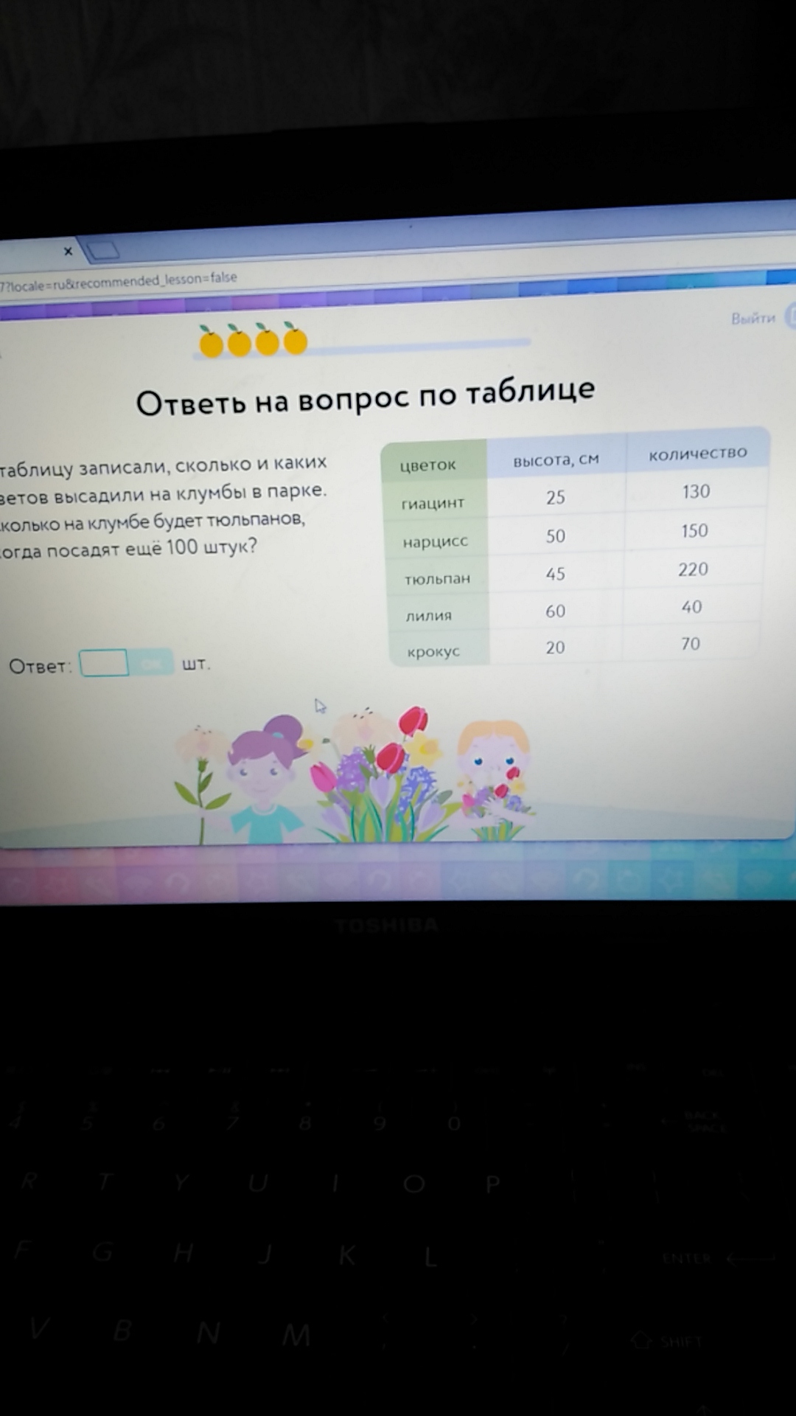Click the 'Ответ:' label
796x1416 pixels.
(40, 667)
